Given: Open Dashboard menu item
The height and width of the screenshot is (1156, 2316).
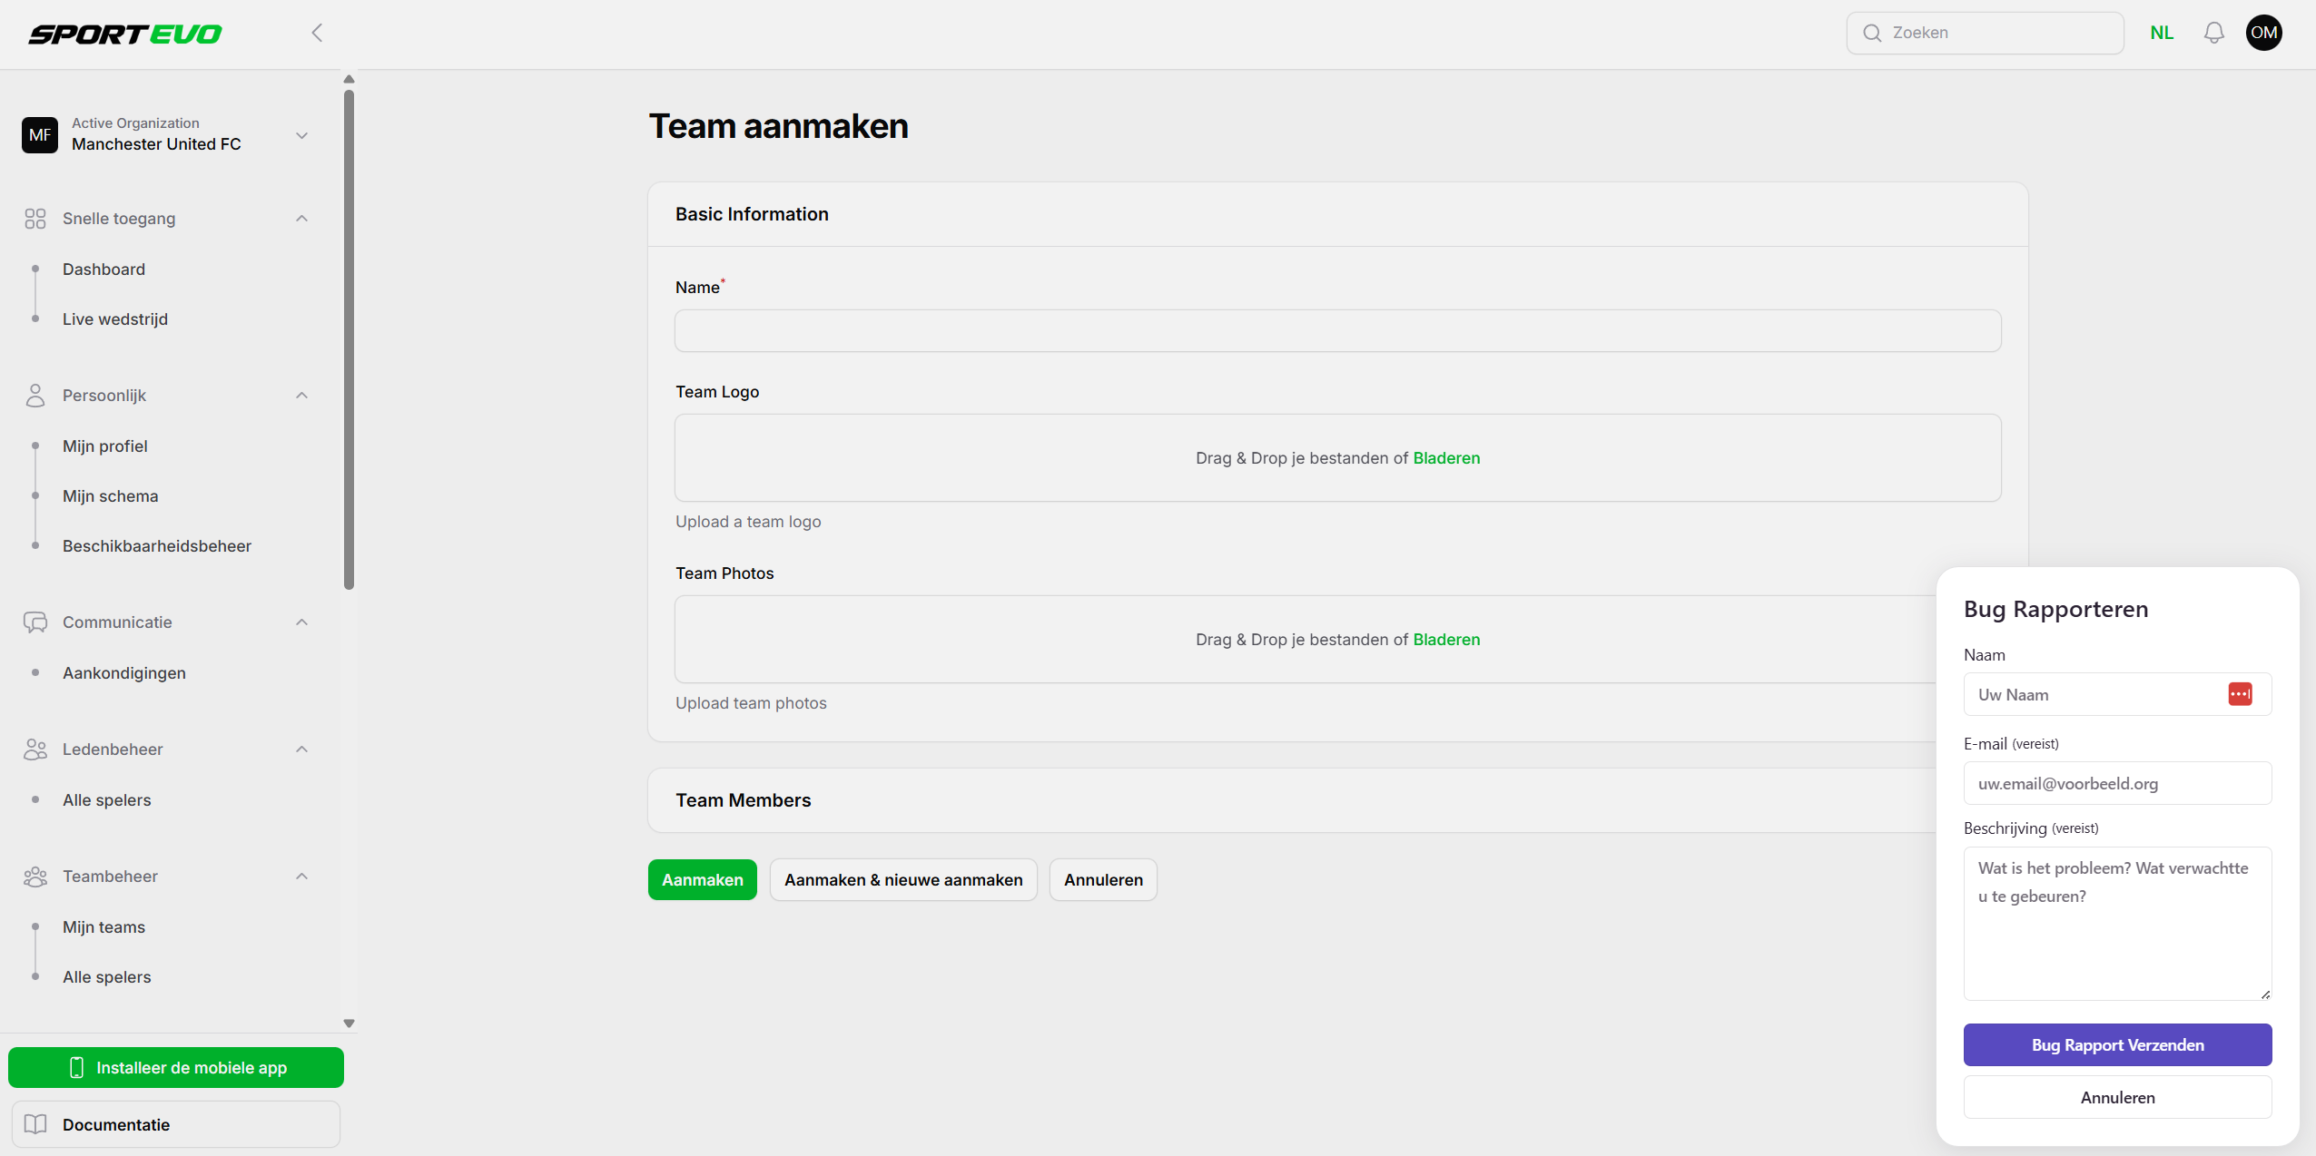Looking at the screenshot, I should [x=103, y=269].
